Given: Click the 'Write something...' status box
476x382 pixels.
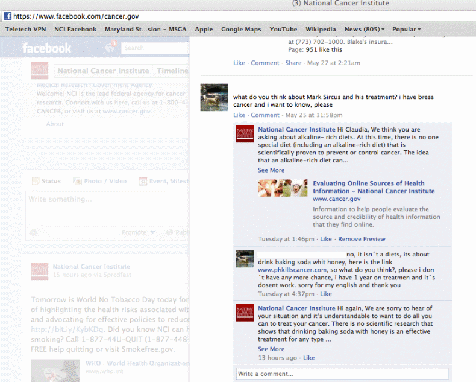Looking at the screenshot, I should click(107, 208).
